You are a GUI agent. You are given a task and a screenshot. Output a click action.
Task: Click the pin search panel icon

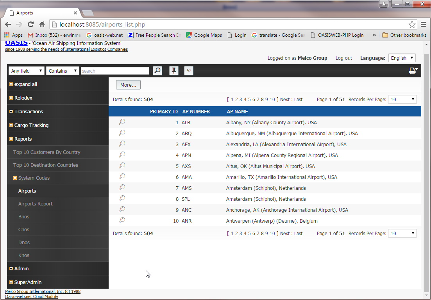174,71
